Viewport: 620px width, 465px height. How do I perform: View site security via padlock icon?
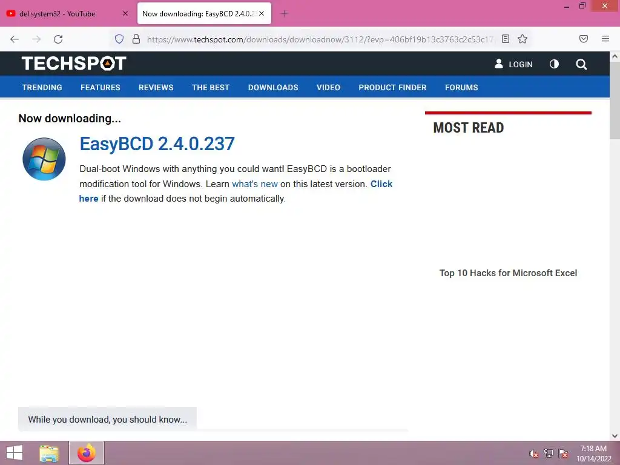click(x=136, y=39)
